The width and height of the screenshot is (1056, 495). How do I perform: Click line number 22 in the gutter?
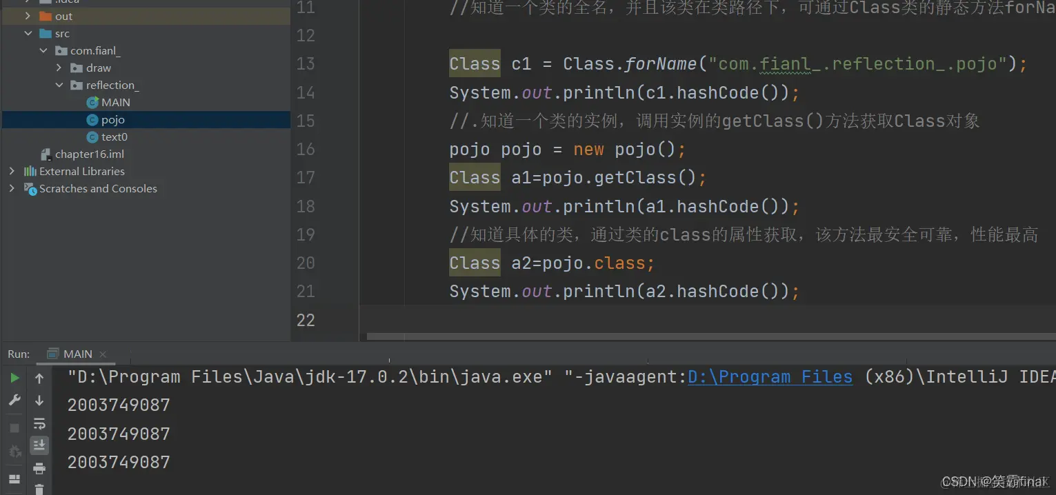[x=306, y=320]
